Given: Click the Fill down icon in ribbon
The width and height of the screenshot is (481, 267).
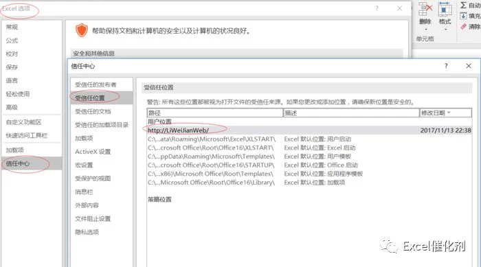Looking at the screenshot, I should [463, 16].
